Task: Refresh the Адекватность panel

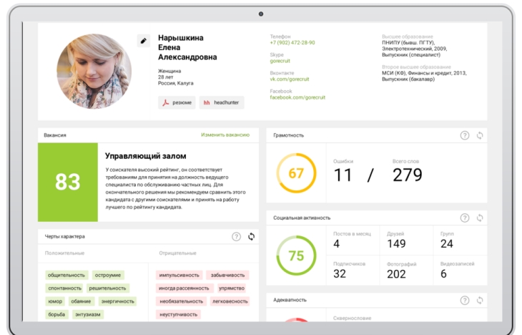Action: (480, 301)
